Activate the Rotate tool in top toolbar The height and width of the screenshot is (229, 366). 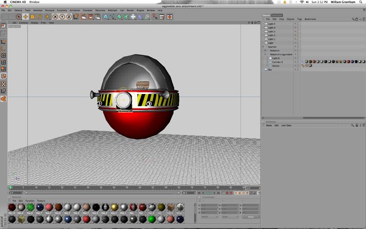pos(39,16)
